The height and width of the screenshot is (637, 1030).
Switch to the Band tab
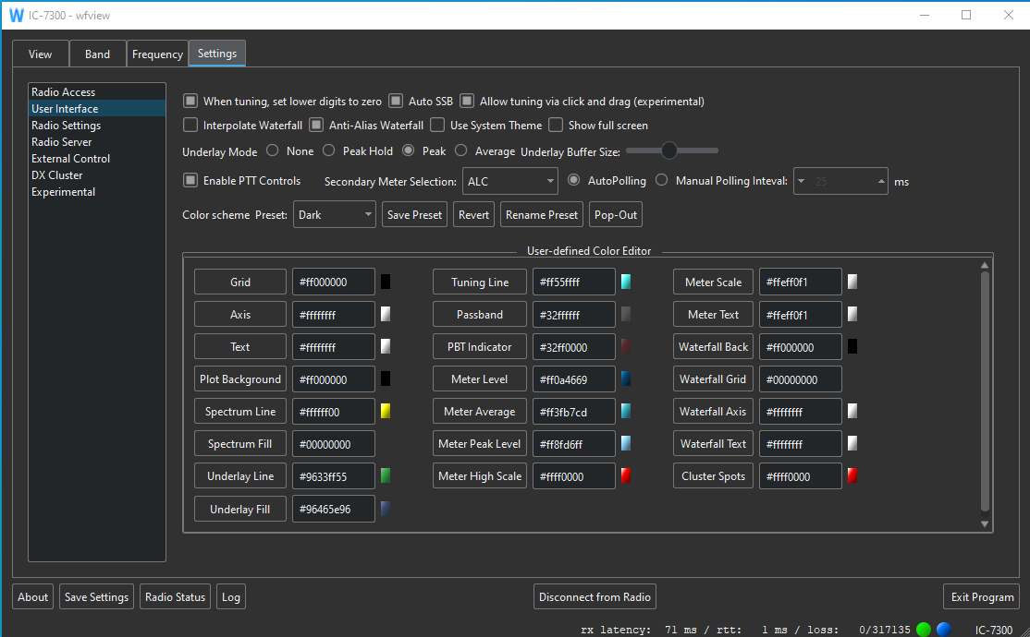pos(97,54)
